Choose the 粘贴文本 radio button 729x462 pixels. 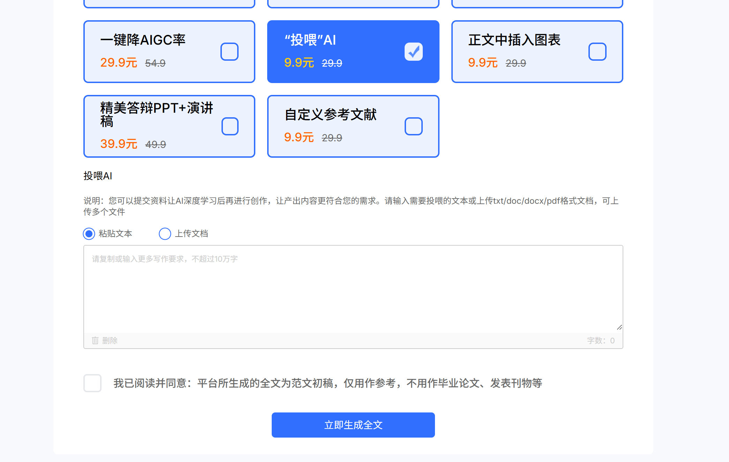[x=89, y=234]
